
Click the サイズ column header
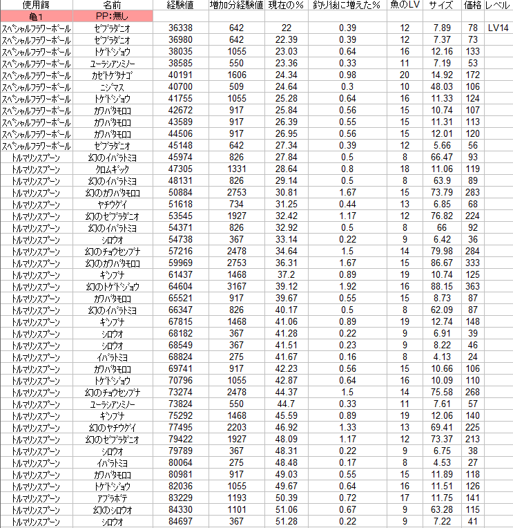click(x=442, y=5)
